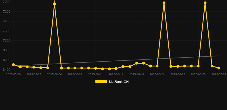
Task: Click the spike peak point at 2025-06-04
Action: tap(54, 4)
